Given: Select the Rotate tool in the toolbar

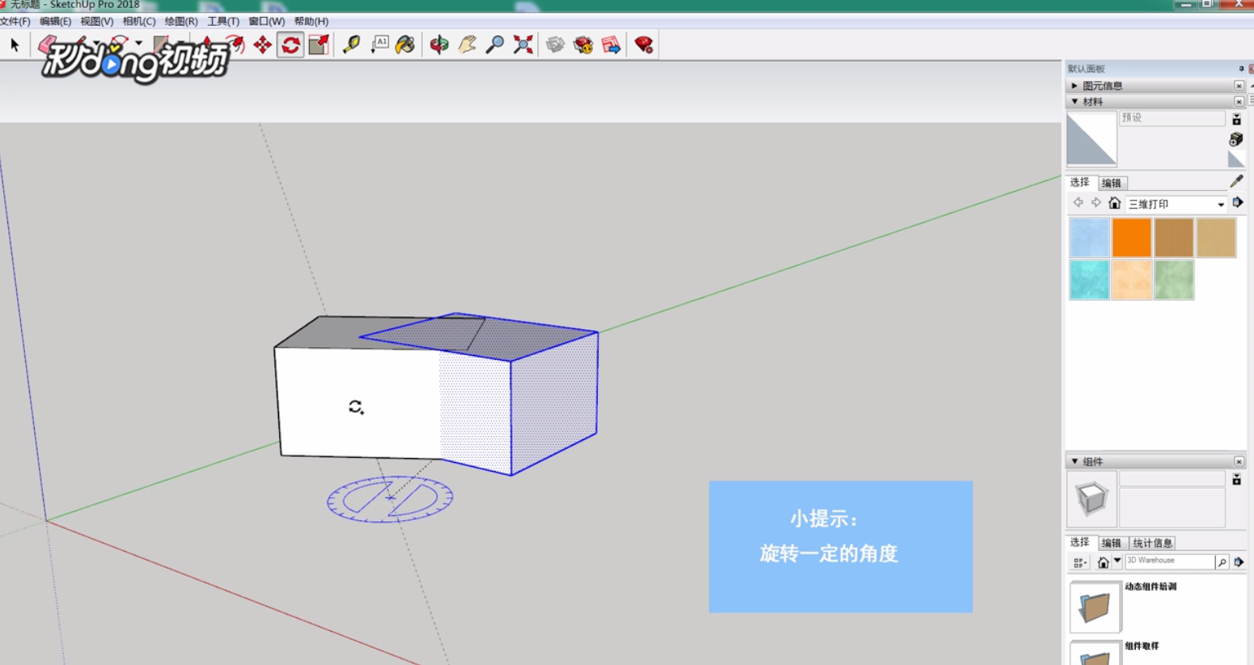Looking at the screenshot, I should [x=291, y=45].
